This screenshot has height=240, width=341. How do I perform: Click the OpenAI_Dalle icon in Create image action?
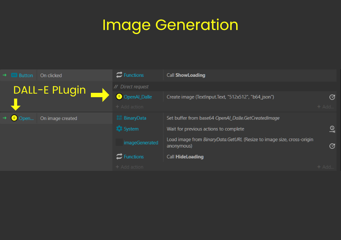coord(119,97)
